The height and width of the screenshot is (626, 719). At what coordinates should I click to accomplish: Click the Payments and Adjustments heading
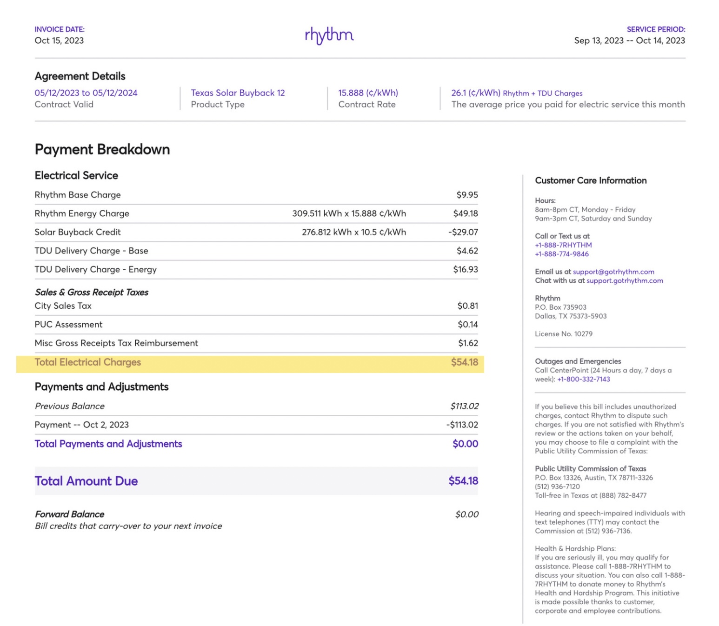coord(101,386)
